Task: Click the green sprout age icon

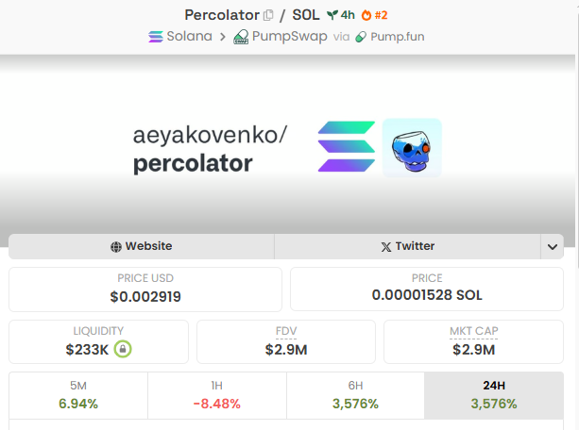Action: click(332, 15)
